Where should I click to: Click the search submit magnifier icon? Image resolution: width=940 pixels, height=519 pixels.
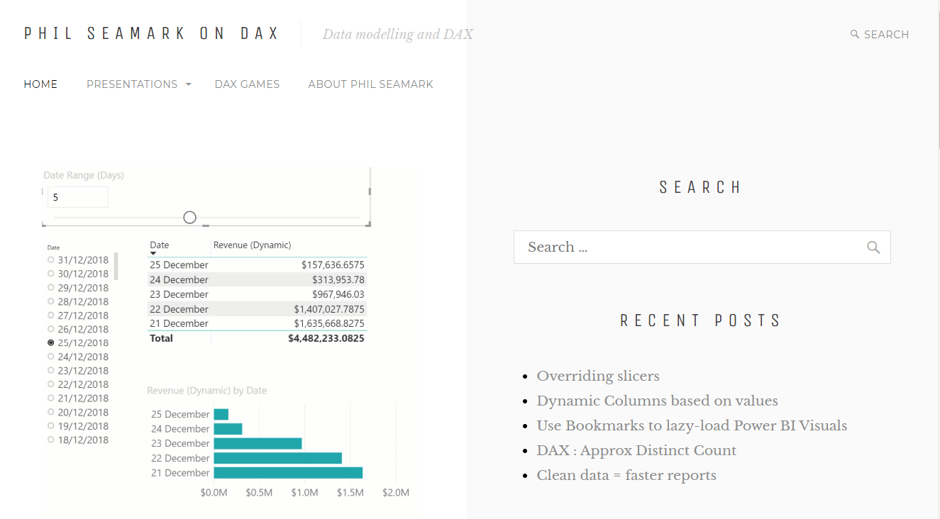pos(873,247)
